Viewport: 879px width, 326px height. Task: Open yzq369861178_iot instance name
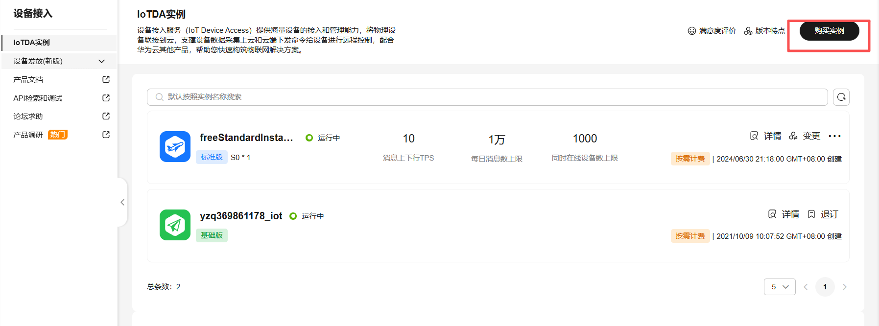pyautogui.click(x=241, y=216)
